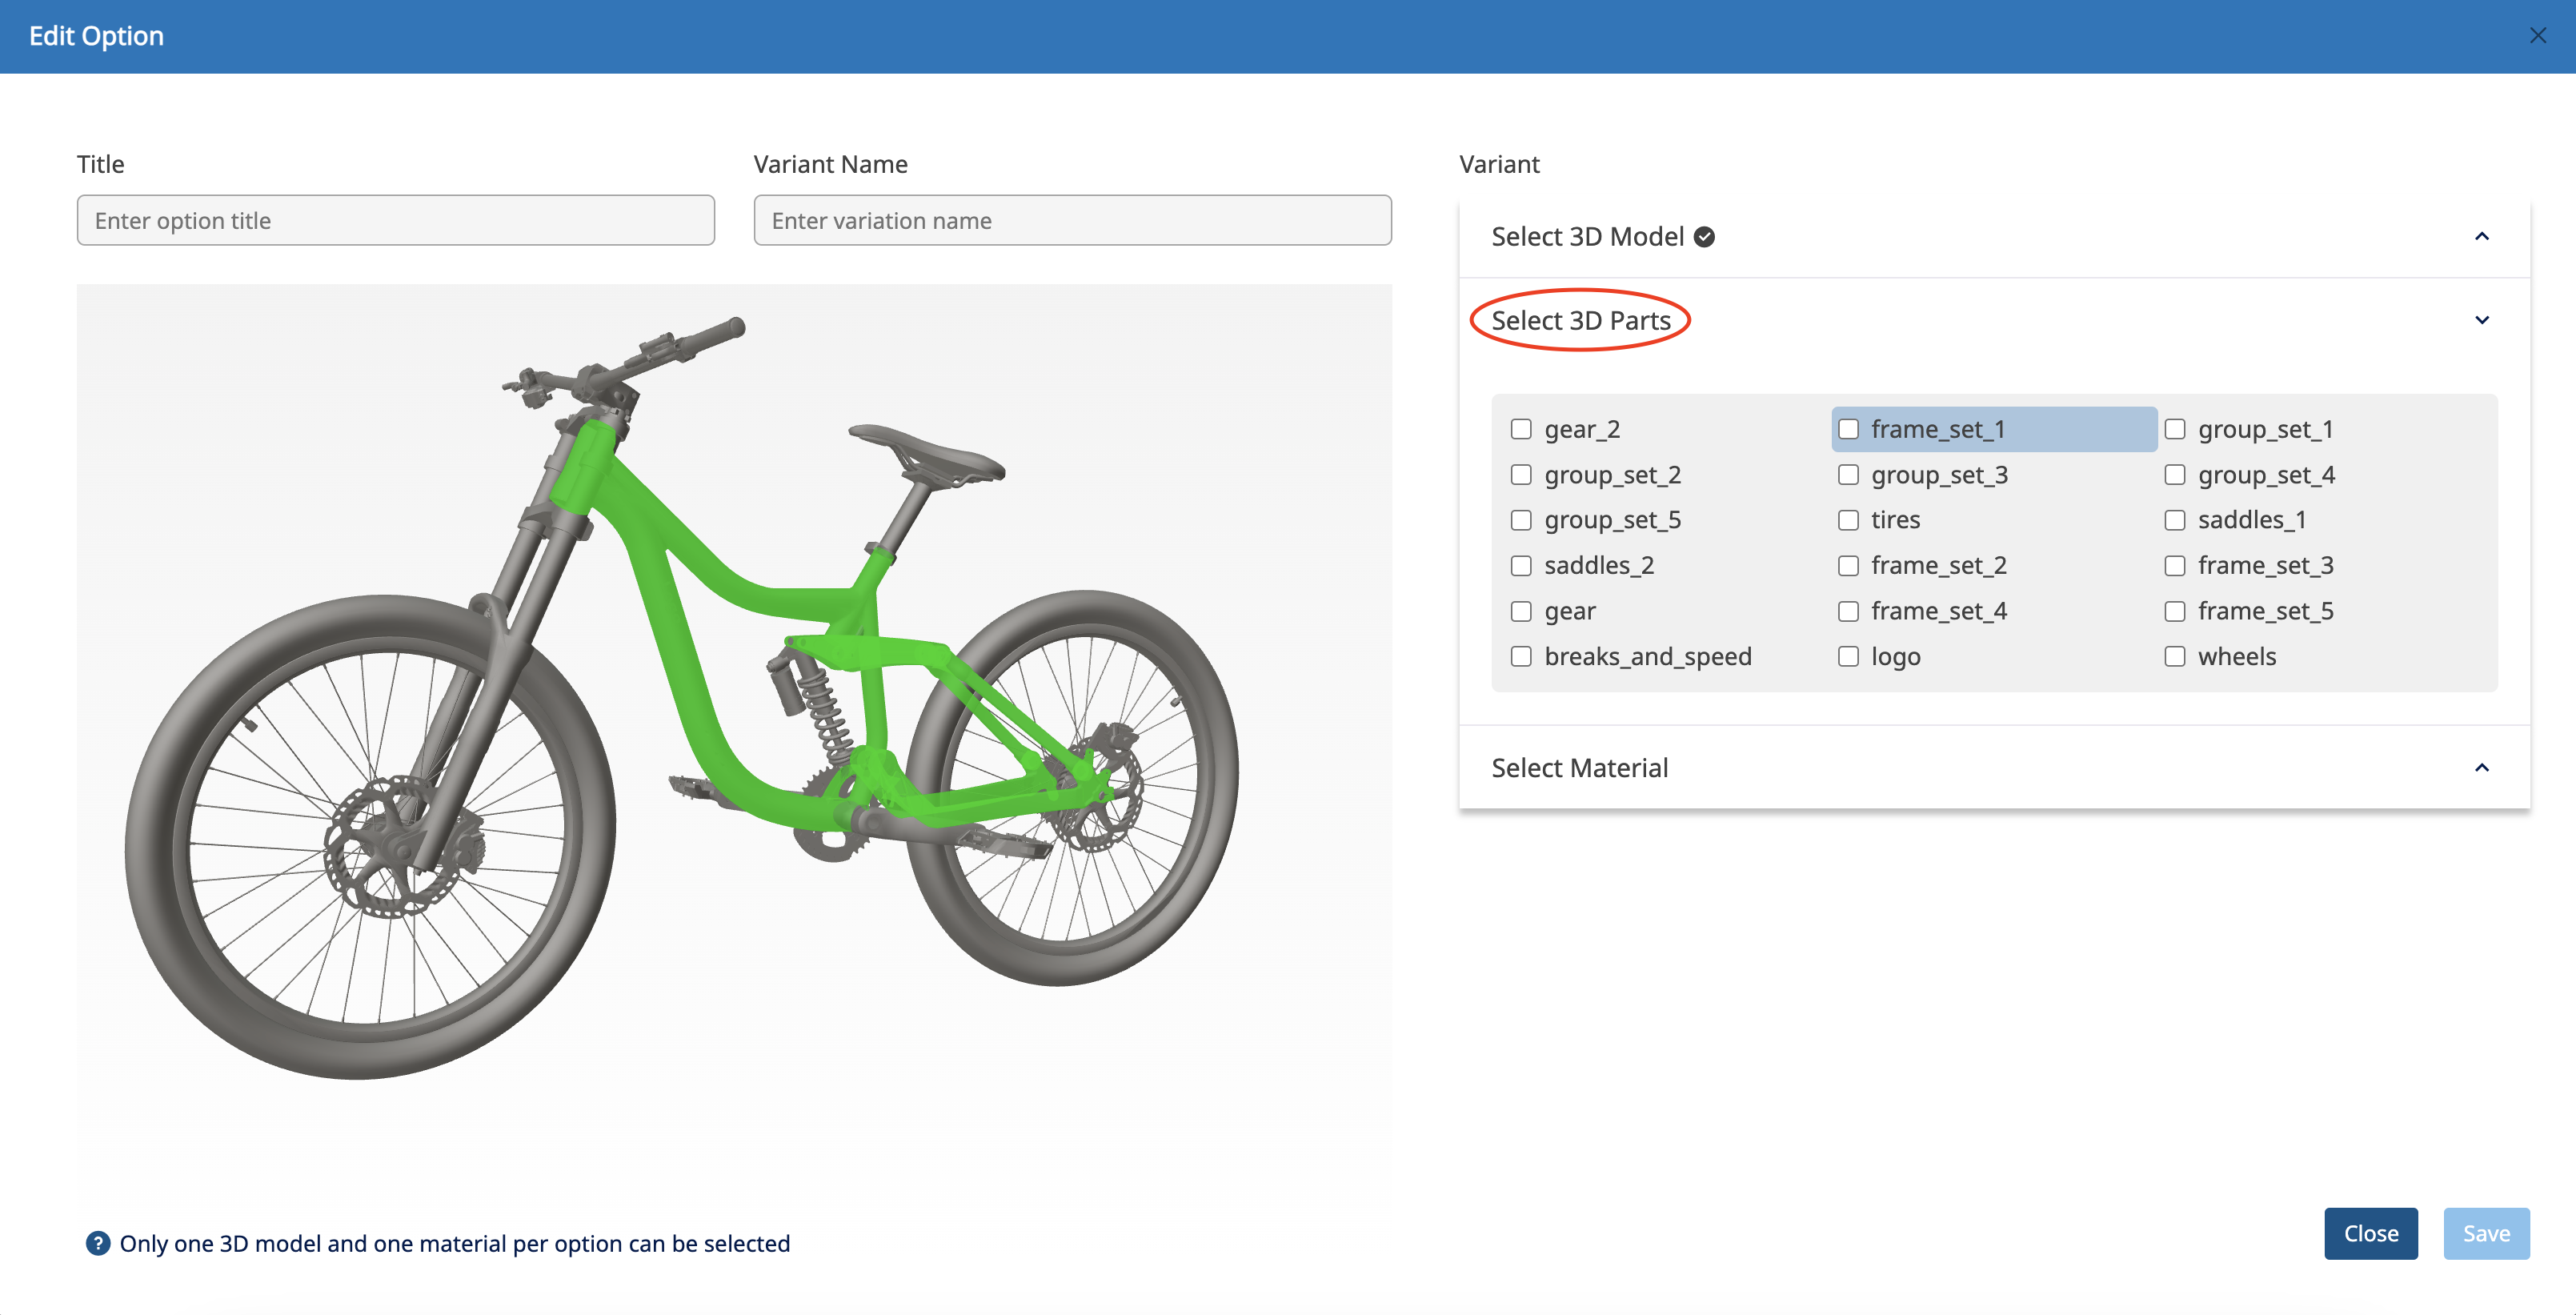Image resolution: width=2576 pixels, height=1315 pixels.
Task: Enable the tires part checkbox
Action: click(x=1848, y=520)
